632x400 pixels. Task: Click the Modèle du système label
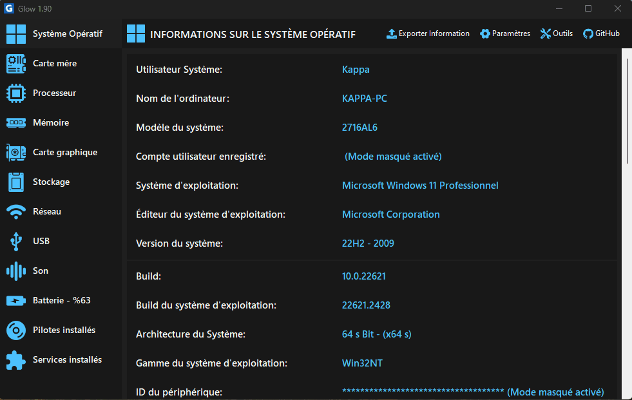tap(179, 128)
